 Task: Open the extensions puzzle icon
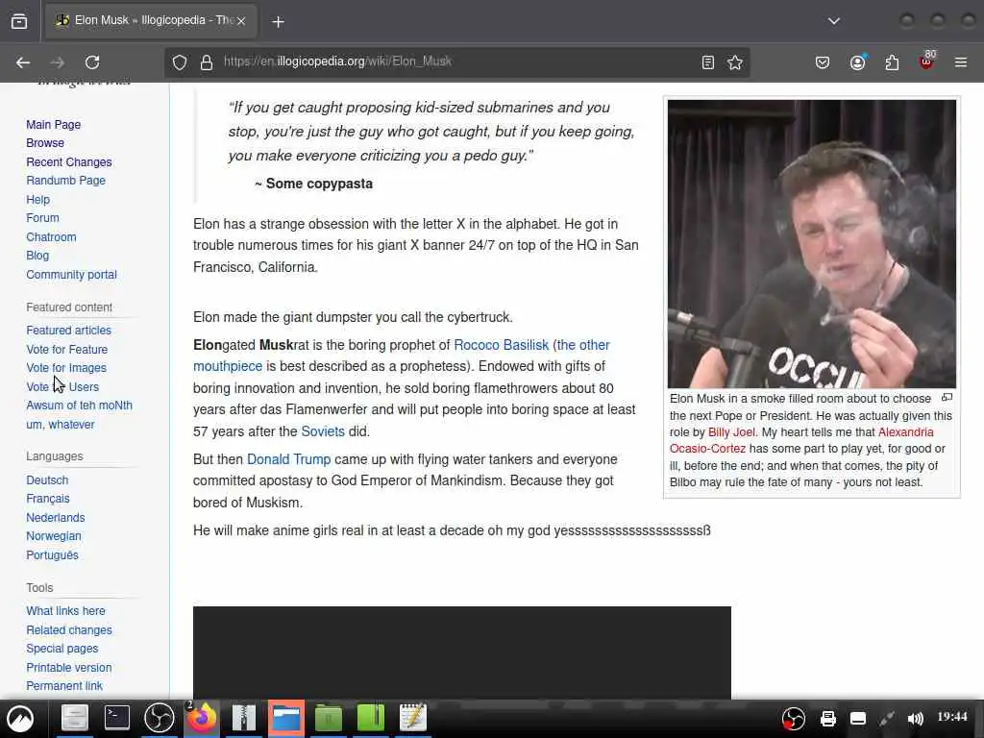[892, 62]
